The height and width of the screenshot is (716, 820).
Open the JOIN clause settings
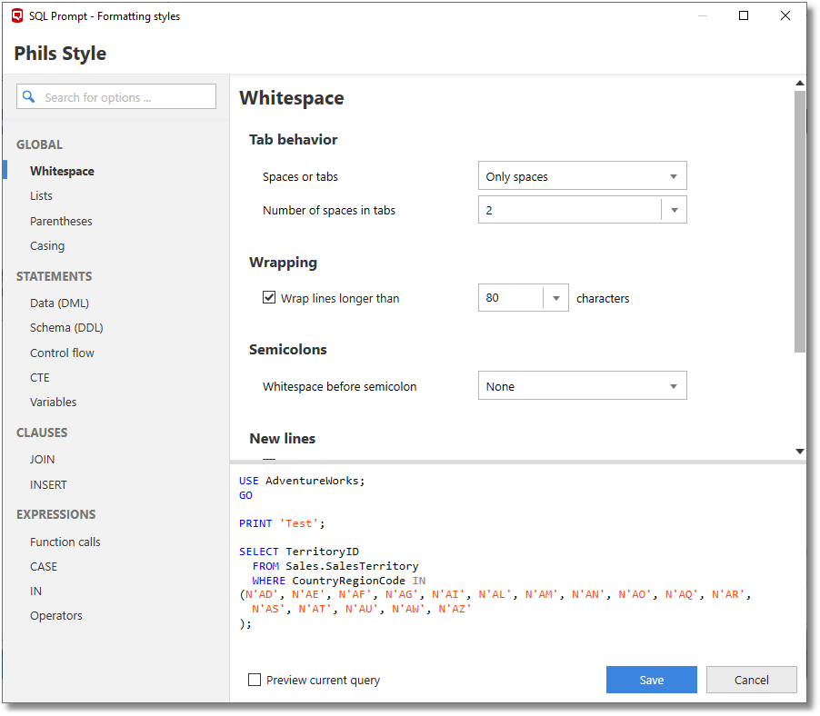(43, 460)
